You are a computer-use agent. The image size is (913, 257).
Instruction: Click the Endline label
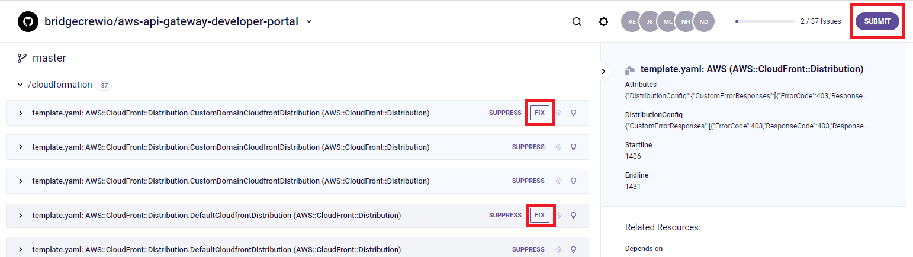click(636, 175)
